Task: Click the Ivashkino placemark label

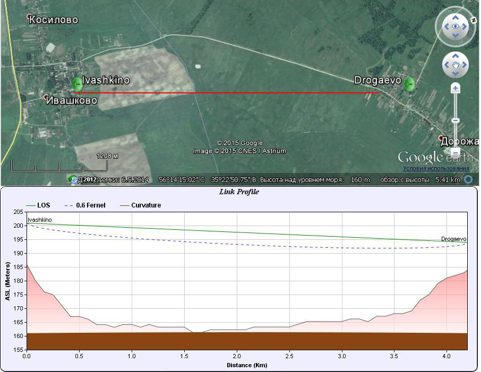Action: [x=106, y=80]
